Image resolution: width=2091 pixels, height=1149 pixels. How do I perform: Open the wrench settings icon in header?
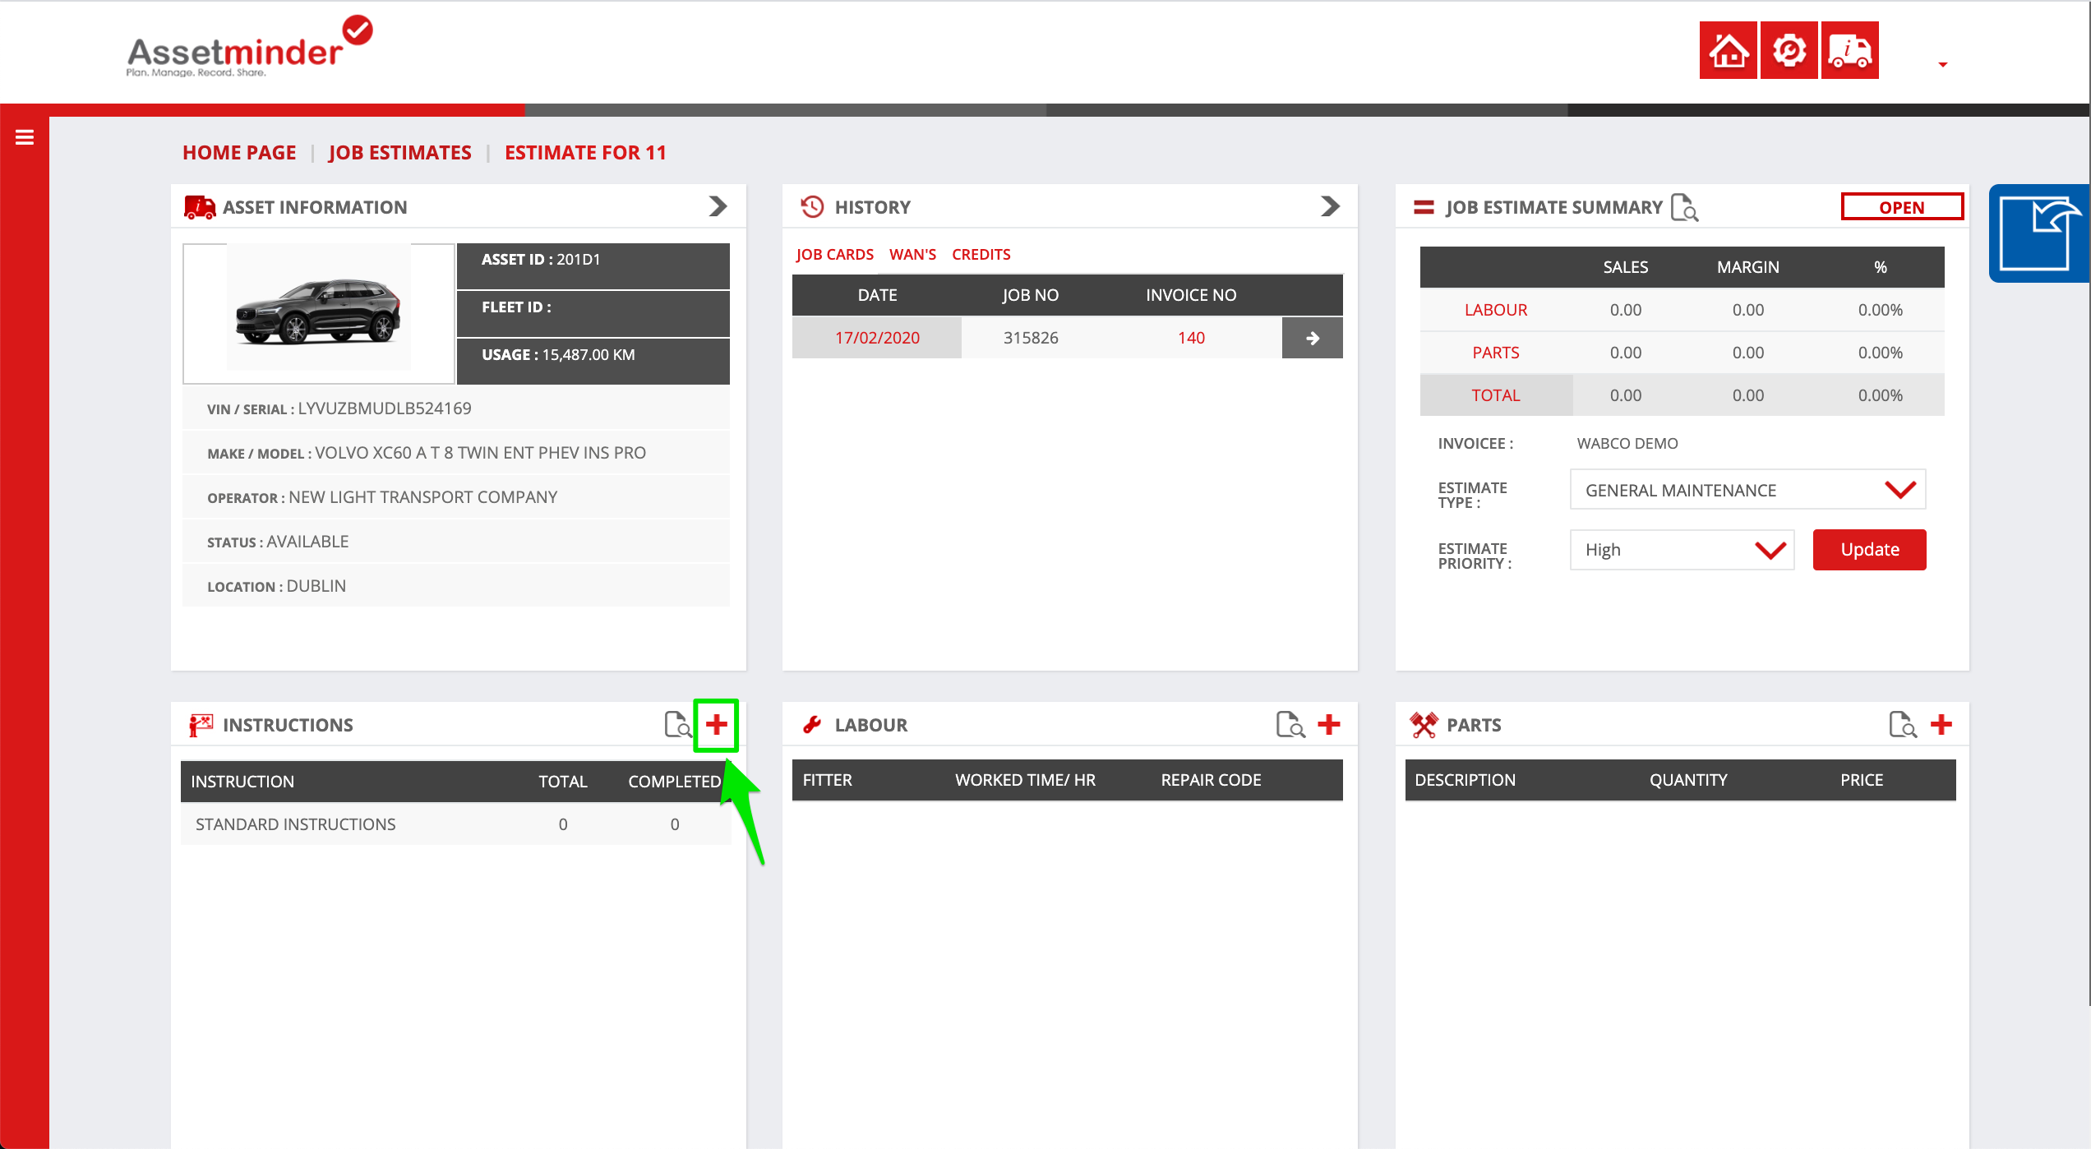tap(1789, 51)
